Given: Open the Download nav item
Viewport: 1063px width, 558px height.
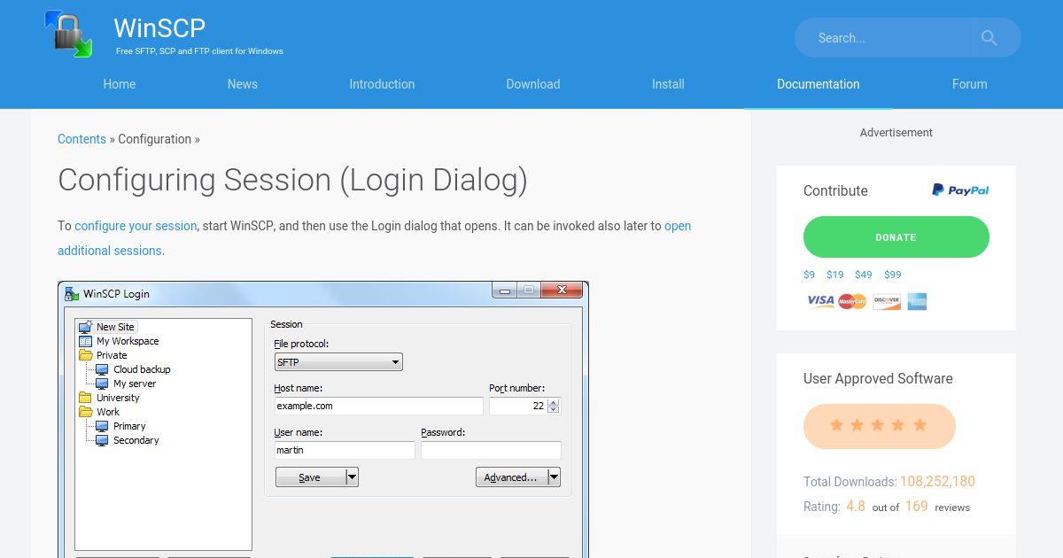Looking at the screenshot, I should click(533, 84).
